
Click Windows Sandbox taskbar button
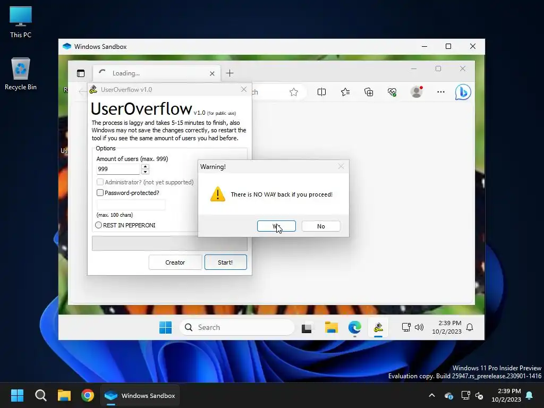click(140, 395)
